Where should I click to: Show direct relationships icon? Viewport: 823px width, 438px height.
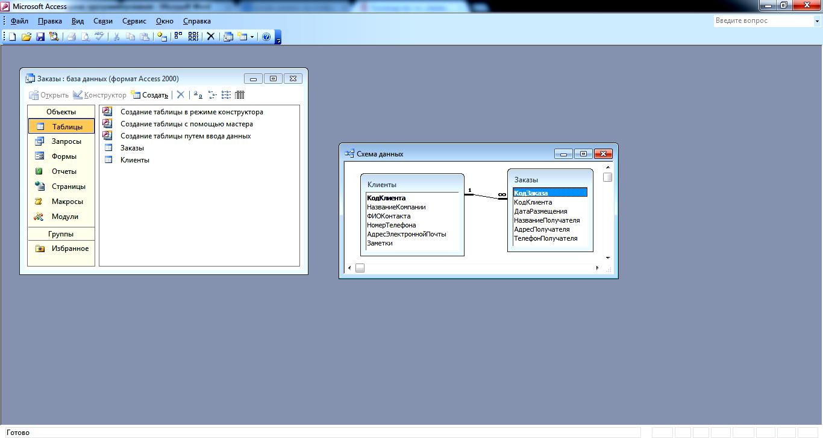178,37
